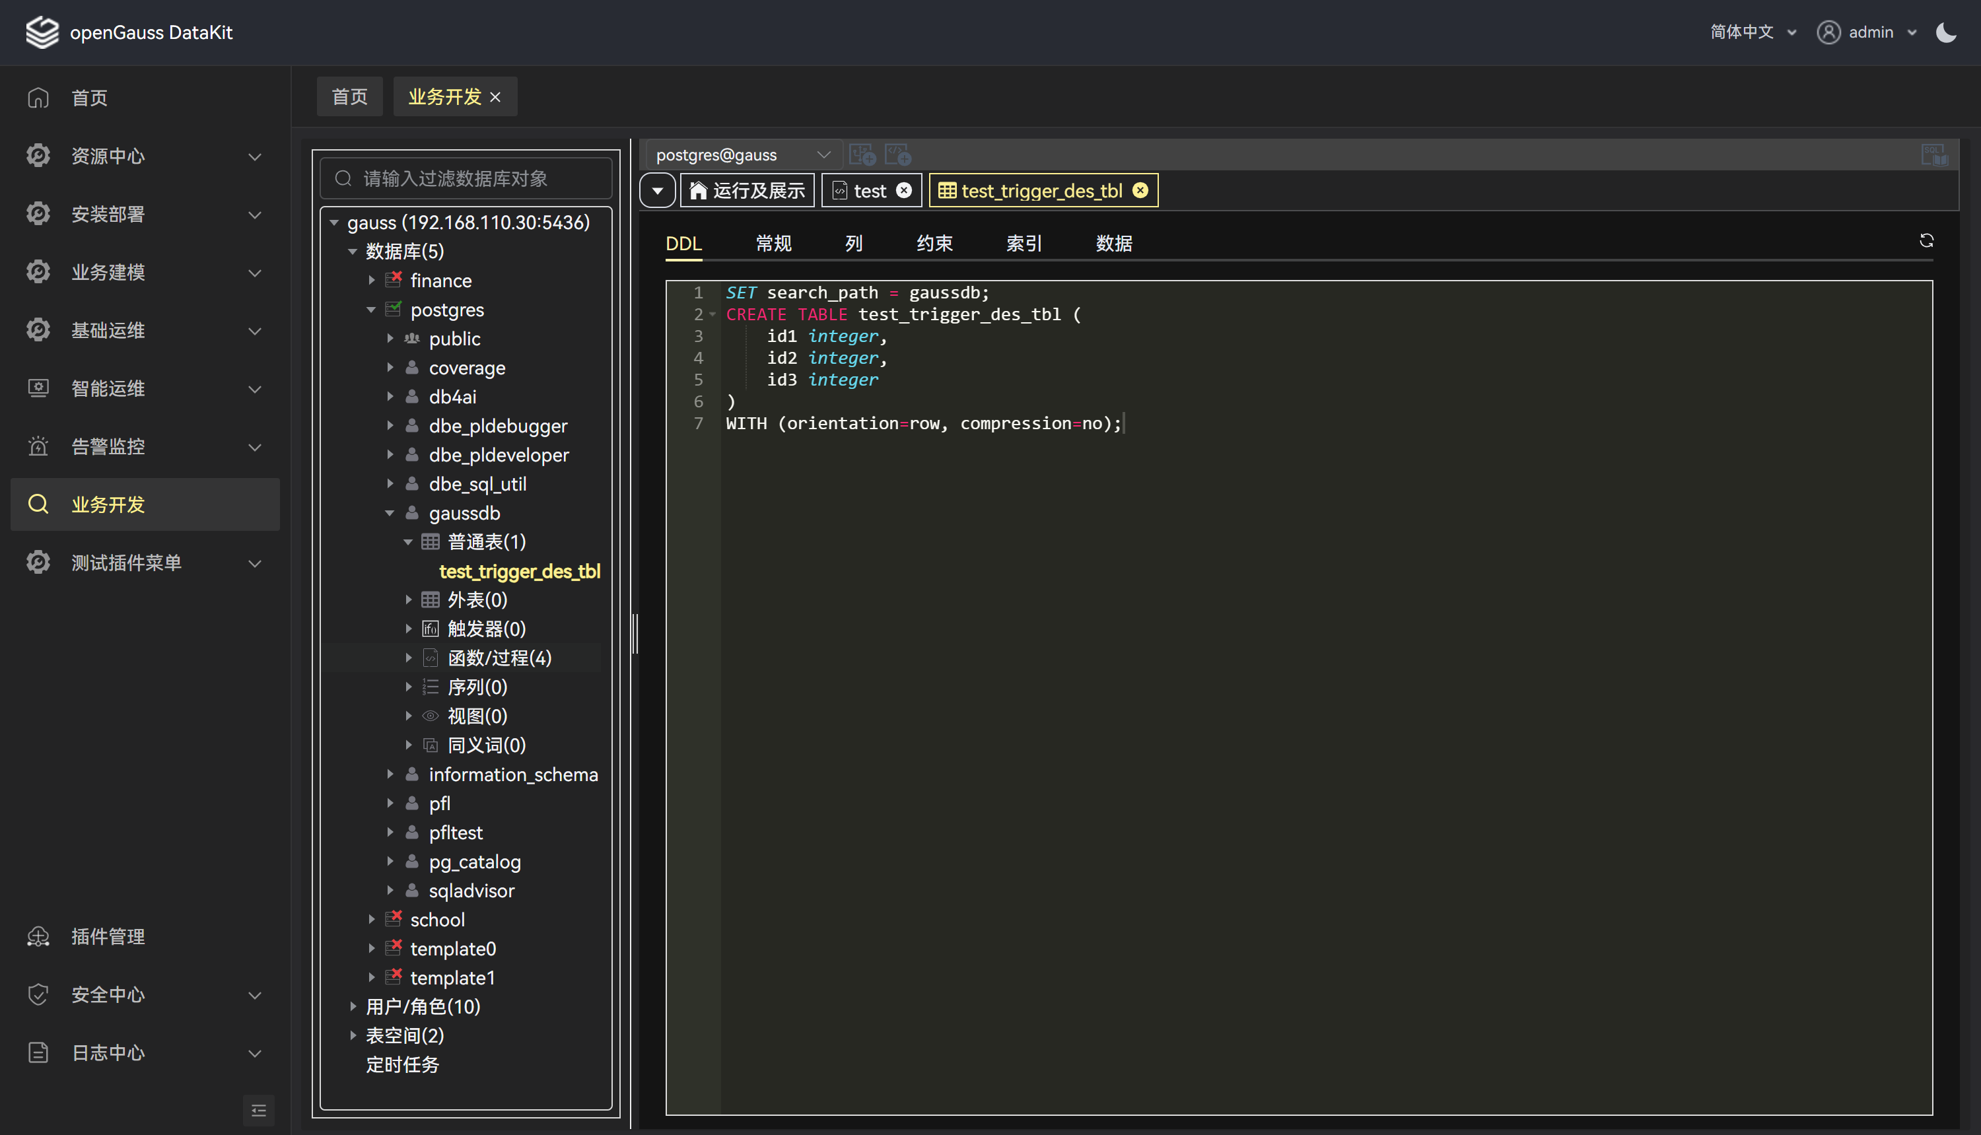Click the 运行及展示 home button
The height and width of the screenshot is (1135, 1981).
click(x=747, y=191)
